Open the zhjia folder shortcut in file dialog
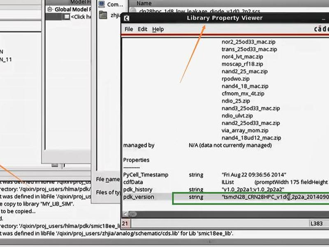The width and height of the screenshot is (329, 247). (110, 15)
